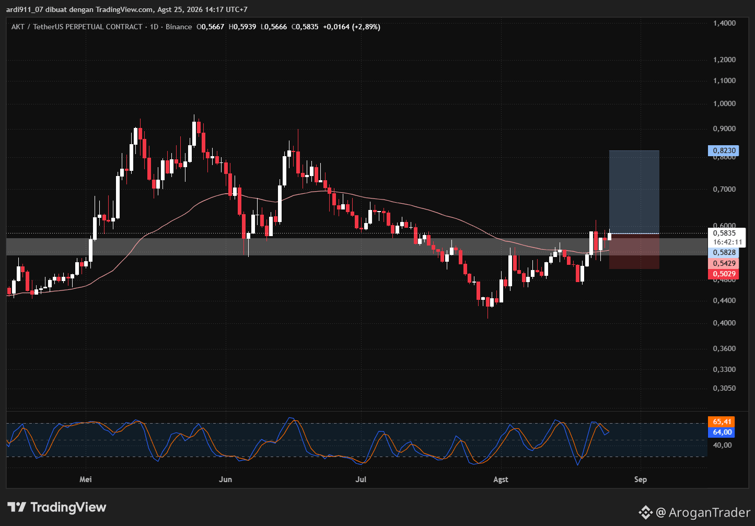Image resolution: width=755 pixels, height=526 pixels.
Task: Click the pink 0,5429 moving average price tag
Action: [724, 264]
